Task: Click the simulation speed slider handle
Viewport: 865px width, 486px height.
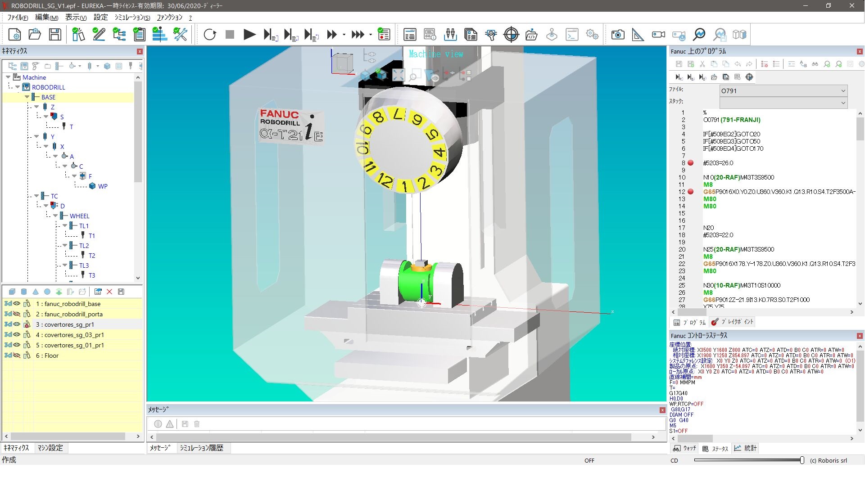Action: pos(802,460)
